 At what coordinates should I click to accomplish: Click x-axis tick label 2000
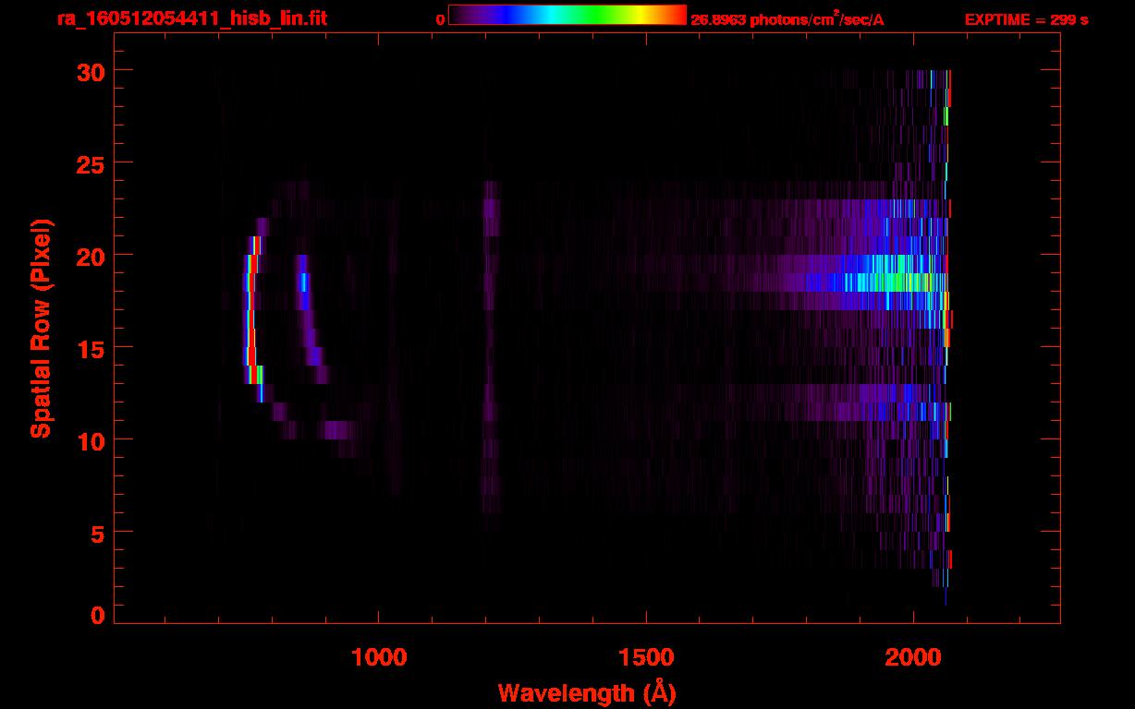click(913, 656)
